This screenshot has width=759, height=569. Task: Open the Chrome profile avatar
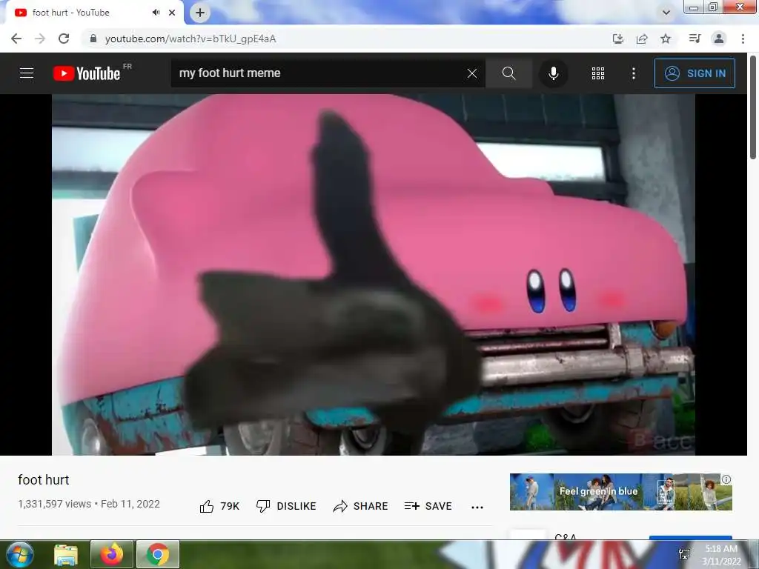click(719, 39)
